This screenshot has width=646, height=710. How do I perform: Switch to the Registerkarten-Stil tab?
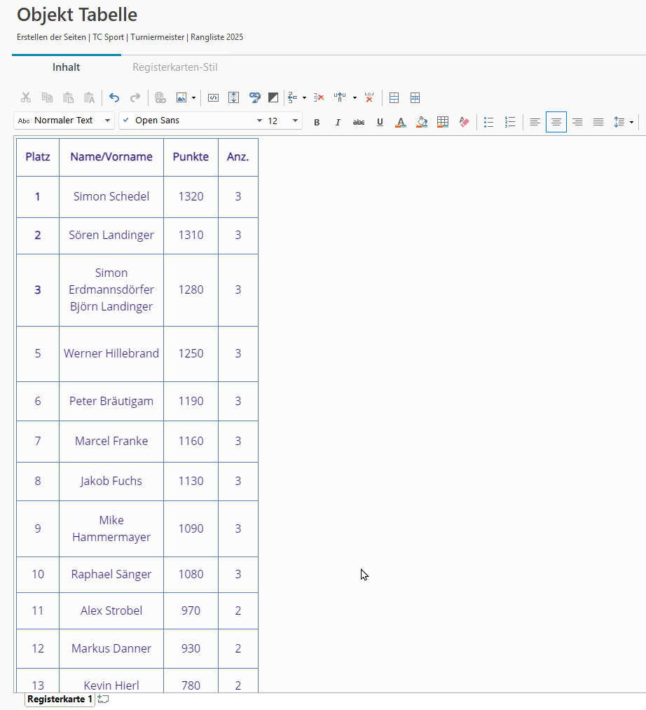[x=175, y=67]
